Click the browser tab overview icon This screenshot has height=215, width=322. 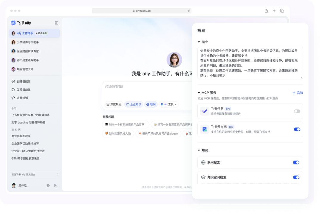(x=282, y=11)
